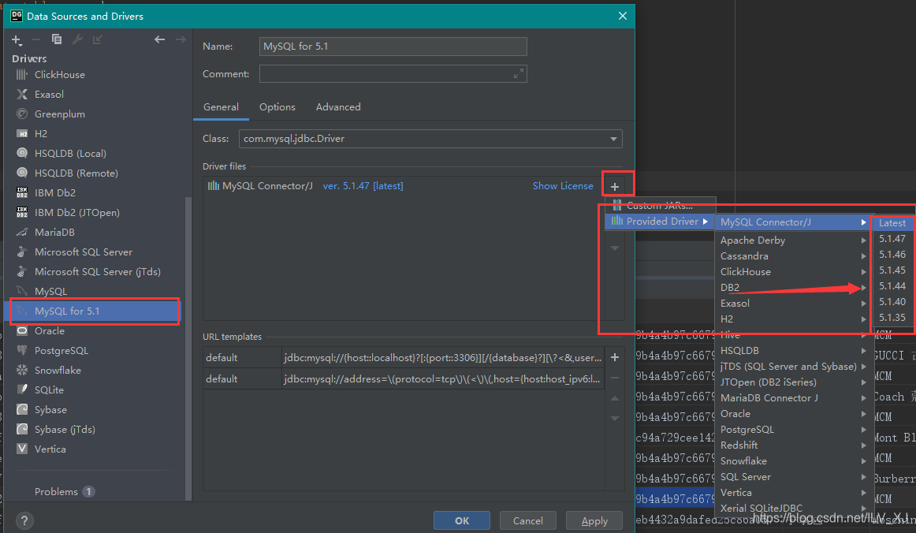Open the wrench settings toolbar icon
The width and height of the screenshot is (916, 533).
77,39
